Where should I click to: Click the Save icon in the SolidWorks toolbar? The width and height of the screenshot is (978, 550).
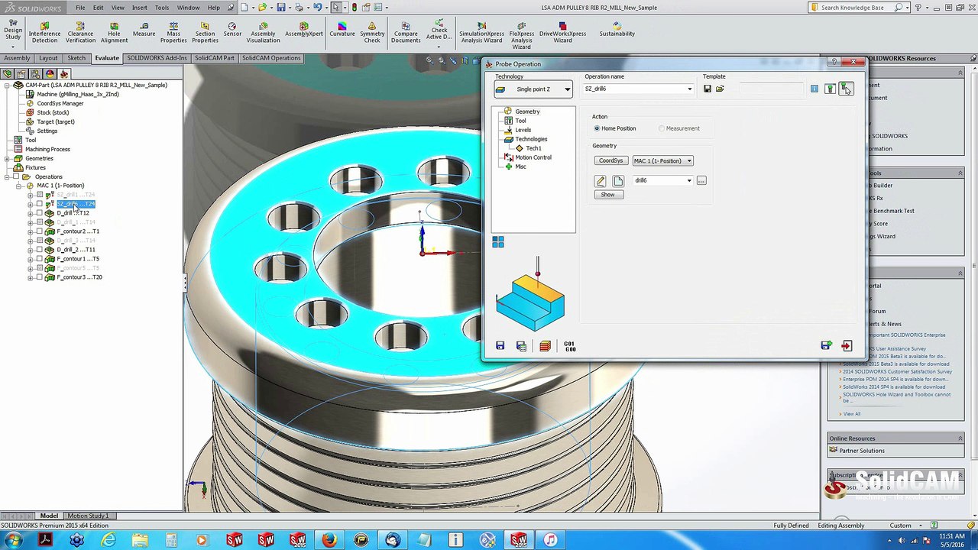(281, 8)
